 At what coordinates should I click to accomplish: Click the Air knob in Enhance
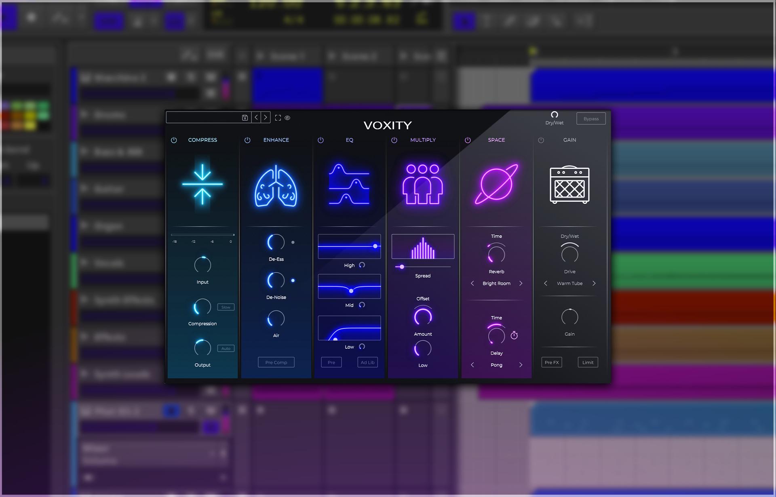(276, 319)
